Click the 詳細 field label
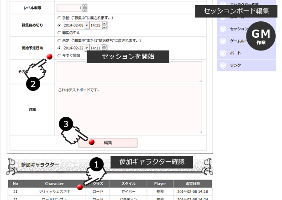The width and height of the screenshot is (282, 200). point(32,110)
